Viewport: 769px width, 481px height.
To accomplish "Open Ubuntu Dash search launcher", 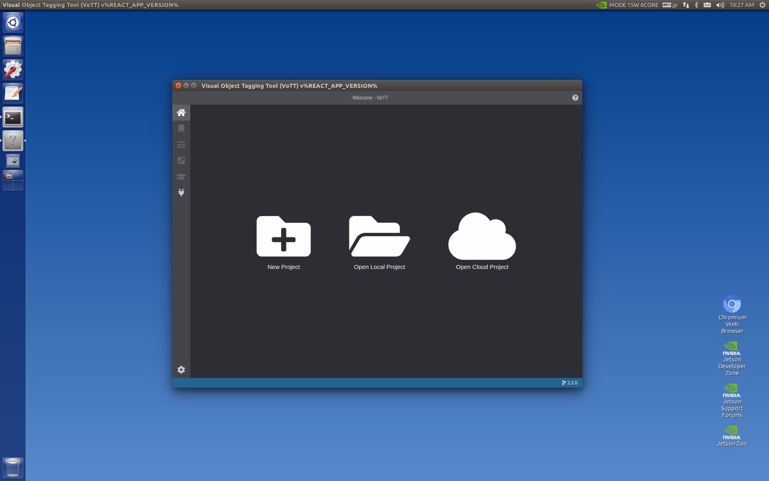I will pos(13,23).
